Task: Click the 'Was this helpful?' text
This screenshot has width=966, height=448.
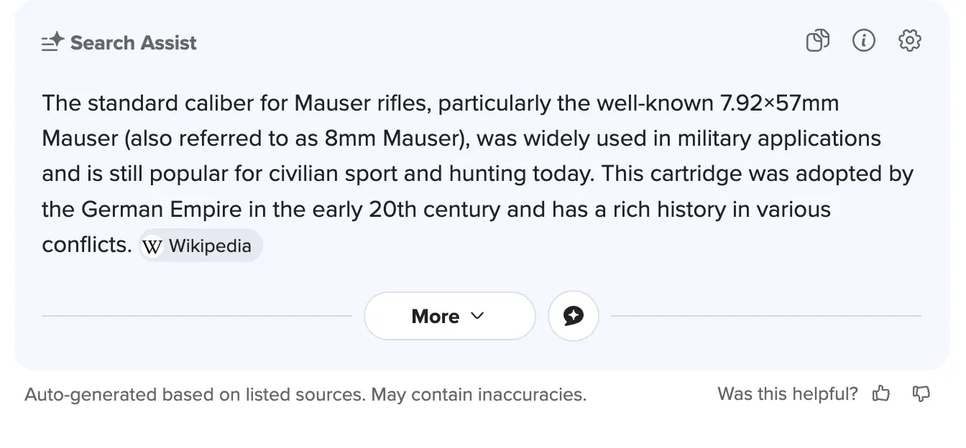Action: (x=787, y=393)
